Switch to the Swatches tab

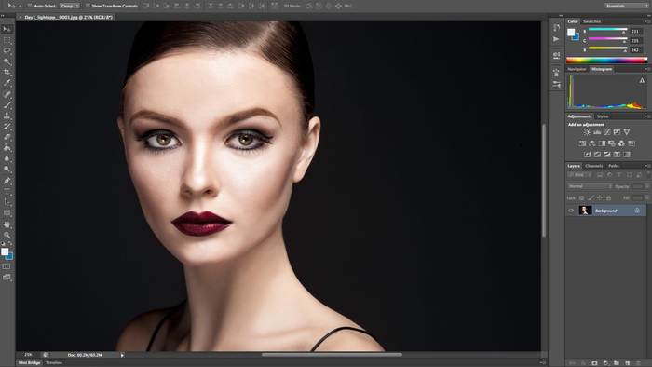(x=591, y=21)
